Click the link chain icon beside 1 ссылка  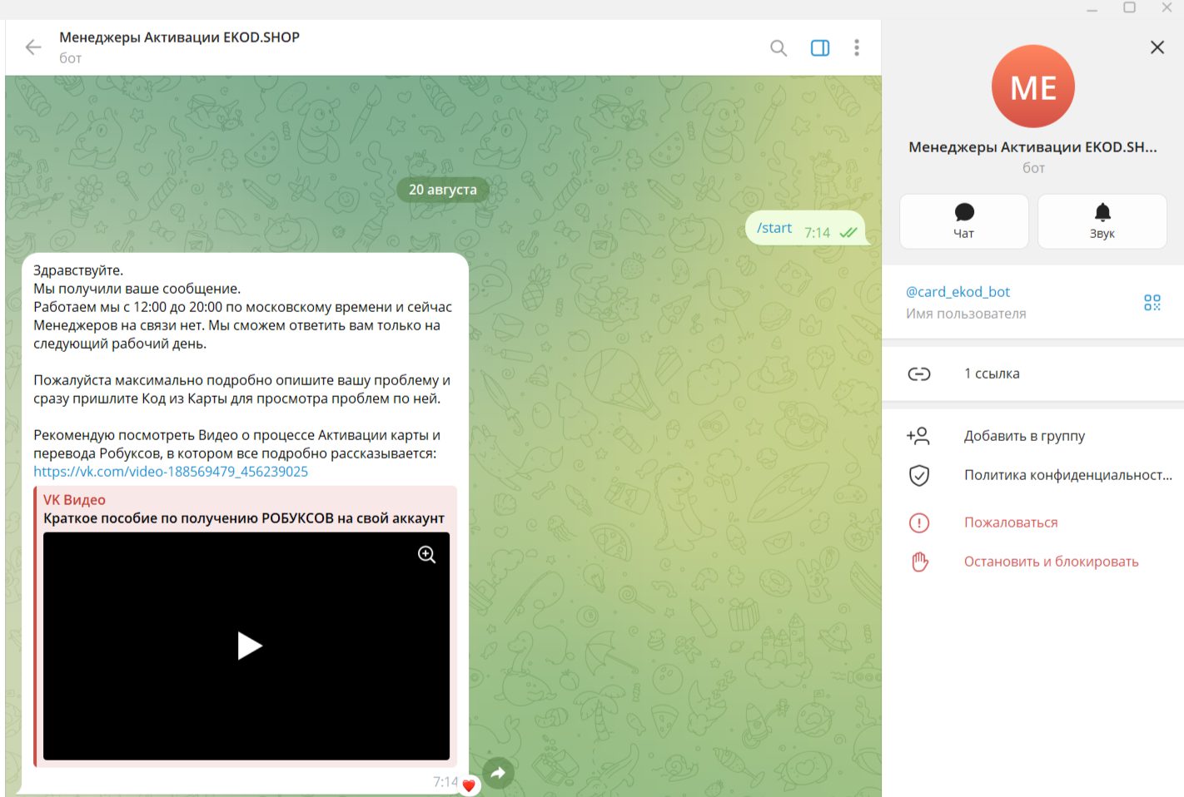tap(919, 374)
